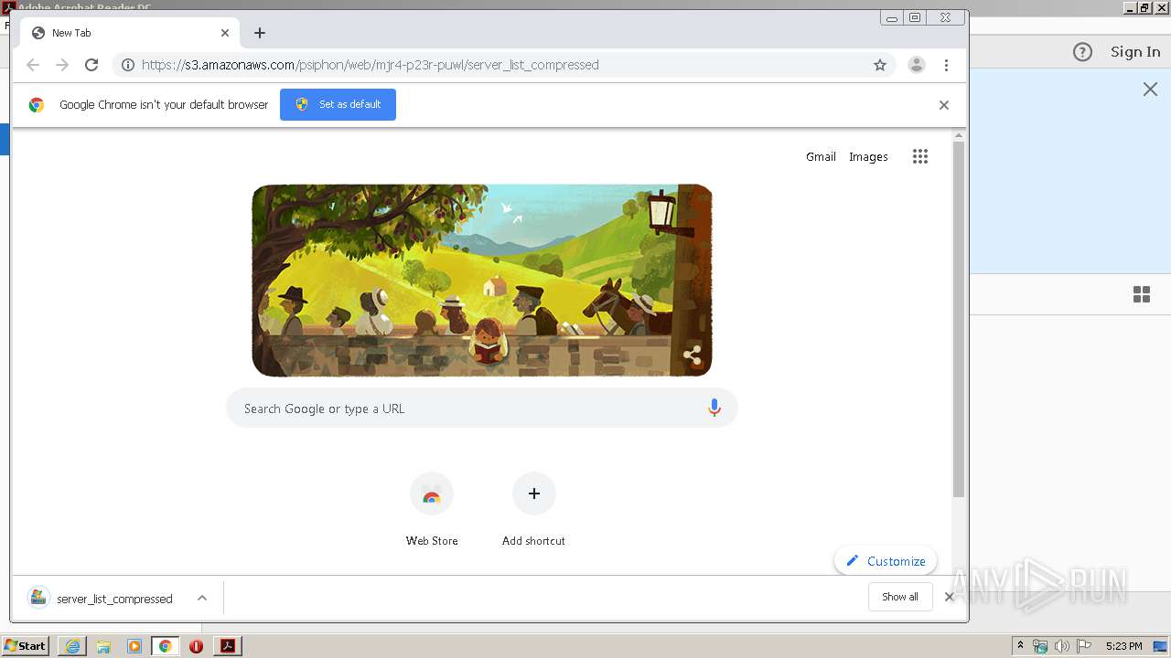Image resolution: width=1171 pixels, height=658 pixels.
Task: Open Chrome profile avatar
Action: (917, 65)
